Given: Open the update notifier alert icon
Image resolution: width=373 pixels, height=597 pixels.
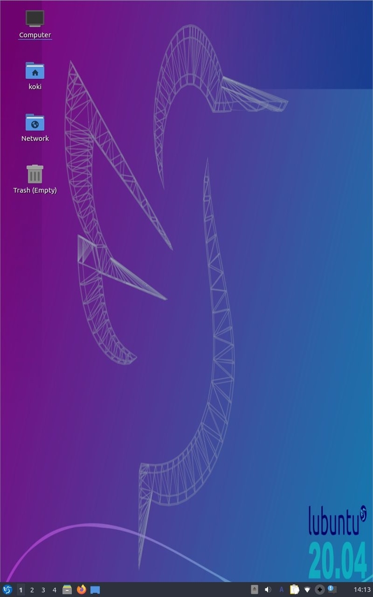Looking at the screenshot, I should coord(332,590).
